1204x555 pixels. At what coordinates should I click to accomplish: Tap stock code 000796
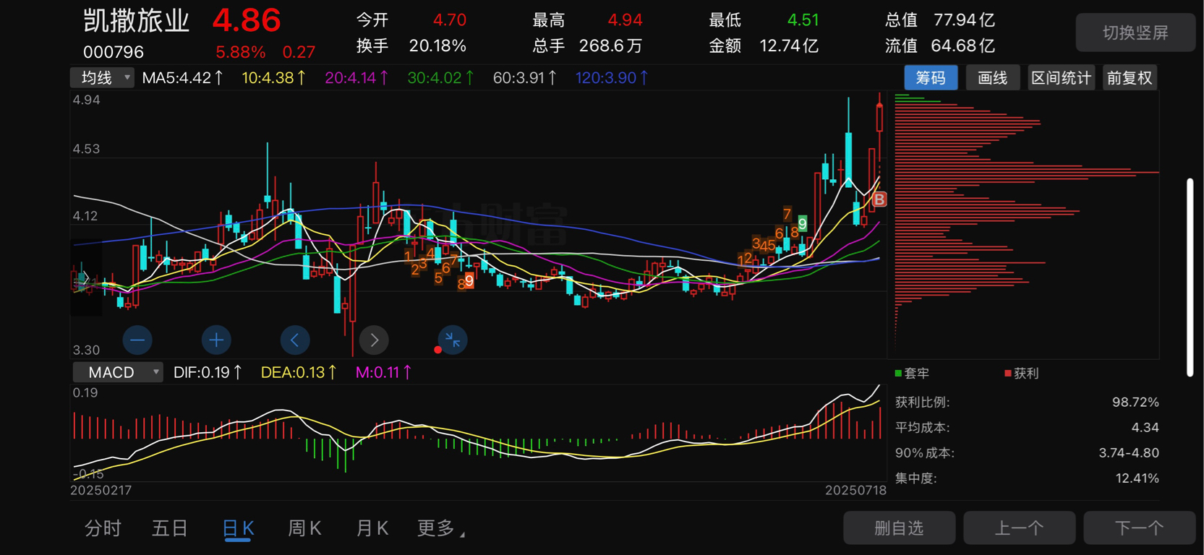pyautogui.click(x=114, y=52)
